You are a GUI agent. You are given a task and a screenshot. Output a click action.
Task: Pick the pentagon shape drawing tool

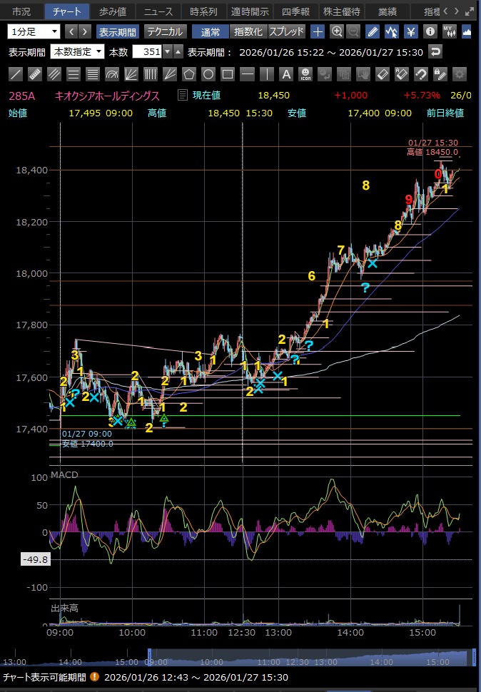[x=188, y=74]
